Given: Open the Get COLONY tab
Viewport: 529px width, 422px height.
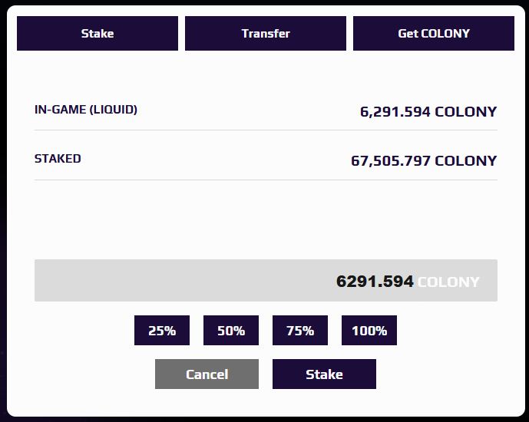Looking at the screenshot, I should pos(434,33).
